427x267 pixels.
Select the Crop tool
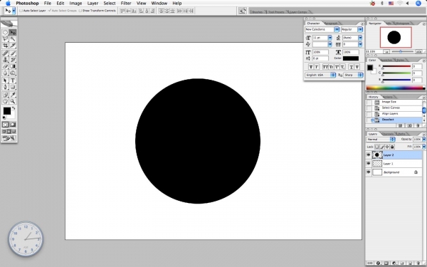click(5, 46)
